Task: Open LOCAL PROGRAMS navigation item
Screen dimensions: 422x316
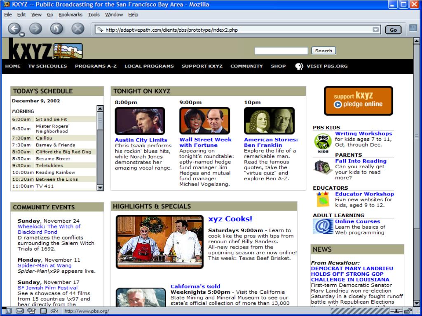Action: (x=149, y=66)
